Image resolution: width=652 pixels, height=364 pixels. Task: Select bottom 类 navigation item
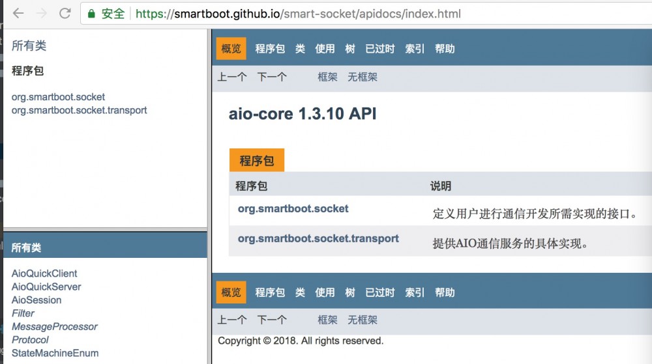(x=300, y=292)
